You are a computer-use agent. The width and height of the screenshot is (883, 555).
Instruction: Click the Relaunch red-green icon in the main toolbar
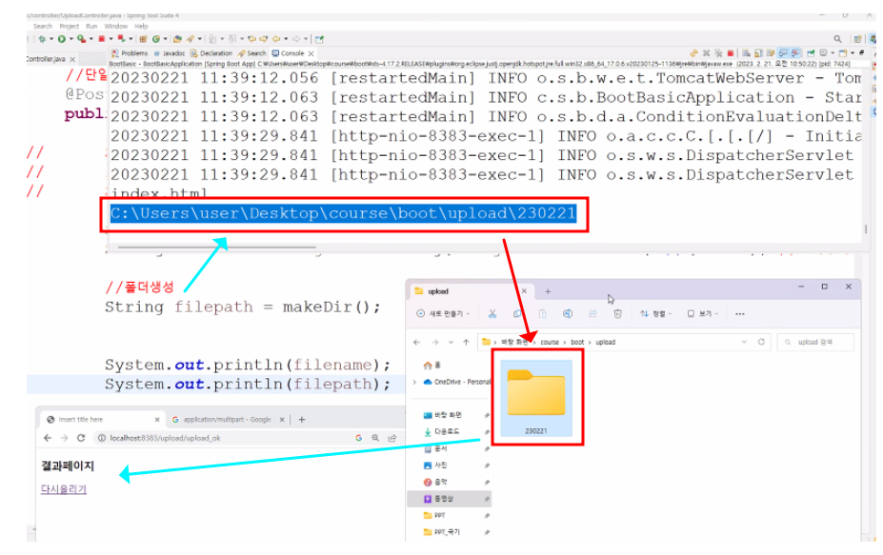(x=121, y=39)
